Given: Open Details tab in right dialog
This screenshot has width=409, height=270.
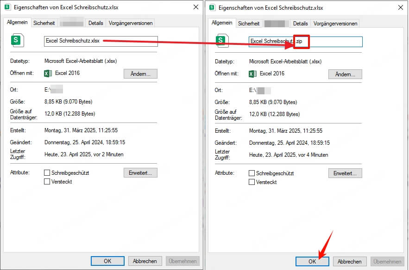Looking at the screenshot, I should pyautogui.click(x=301, y=24).
